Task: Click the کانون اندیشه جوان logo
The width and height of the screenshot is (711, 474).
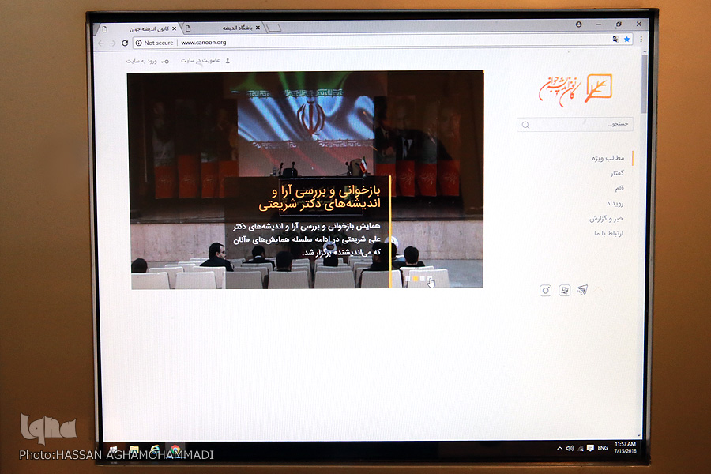Action: (575, 89)
